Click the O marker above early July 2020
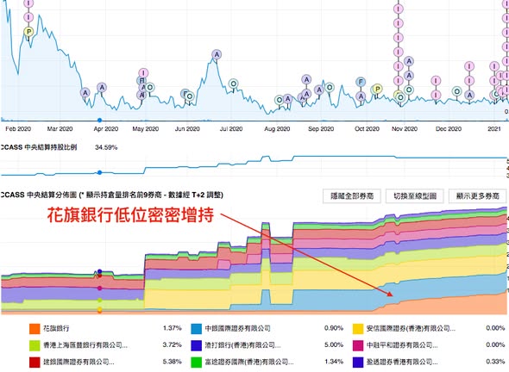Viewport: 509px width, 372px height. pos(233,84)
